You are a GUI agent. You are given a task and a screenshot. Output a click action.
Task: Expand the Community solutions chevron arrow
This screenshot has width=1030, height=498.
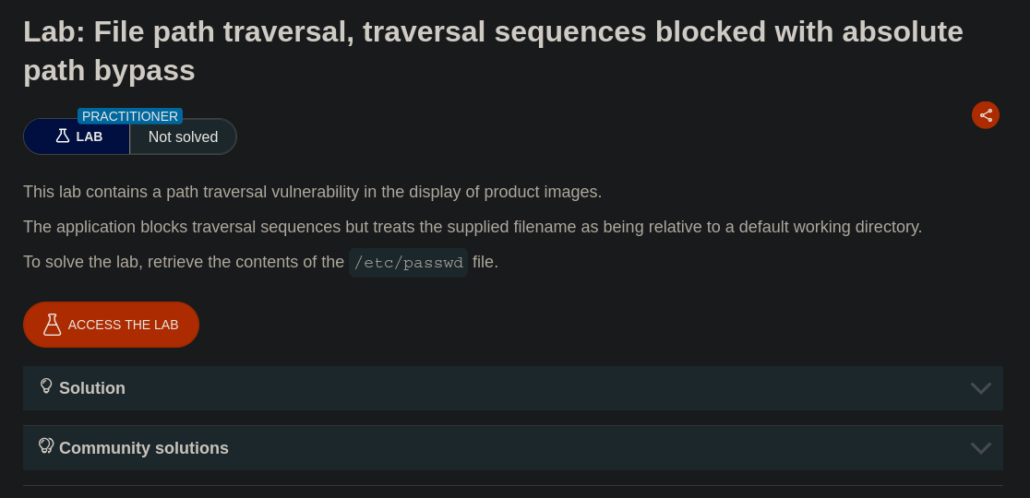[x=981, y=448]
